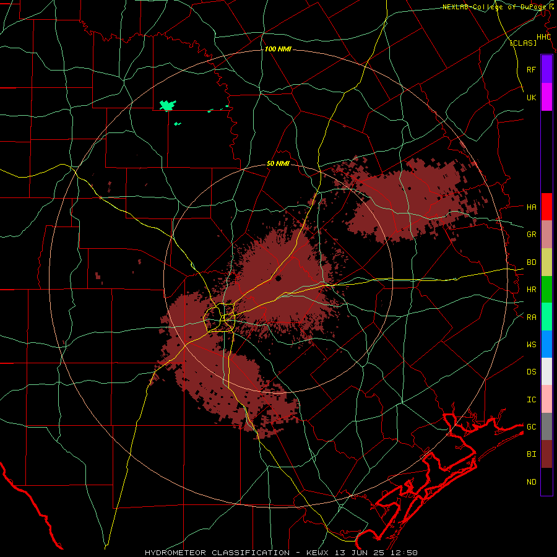The image size is (557, 557).
Task: Click the HA label beside the legend
Action: (x=531, y=207)
